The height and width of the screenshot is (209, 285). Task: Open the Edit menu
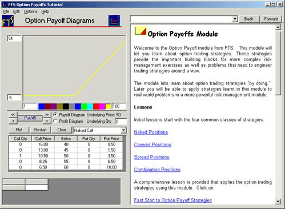17,11
